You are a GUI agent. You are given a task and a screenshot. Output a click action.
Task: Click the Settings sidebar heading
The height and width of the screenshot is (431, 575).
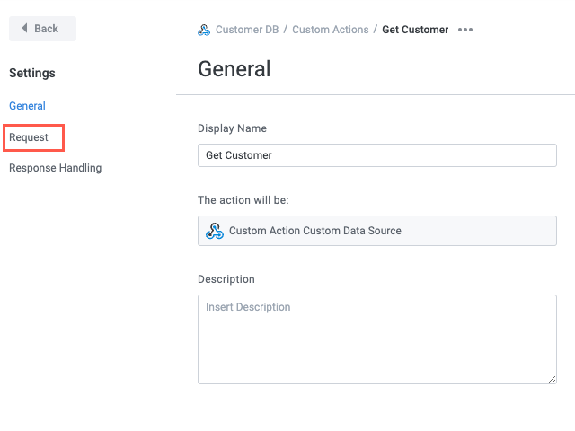coord(32,73)
